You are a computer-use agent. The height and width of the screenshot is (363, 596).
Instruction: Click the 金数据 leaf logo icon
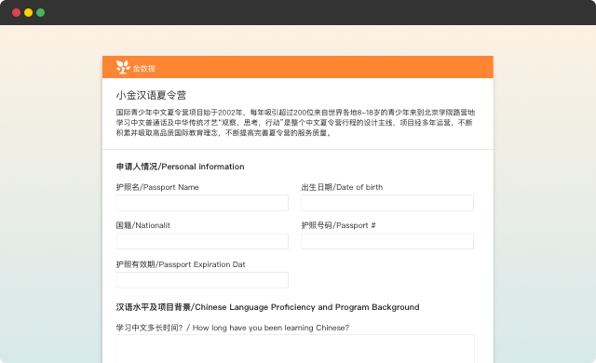123,67
